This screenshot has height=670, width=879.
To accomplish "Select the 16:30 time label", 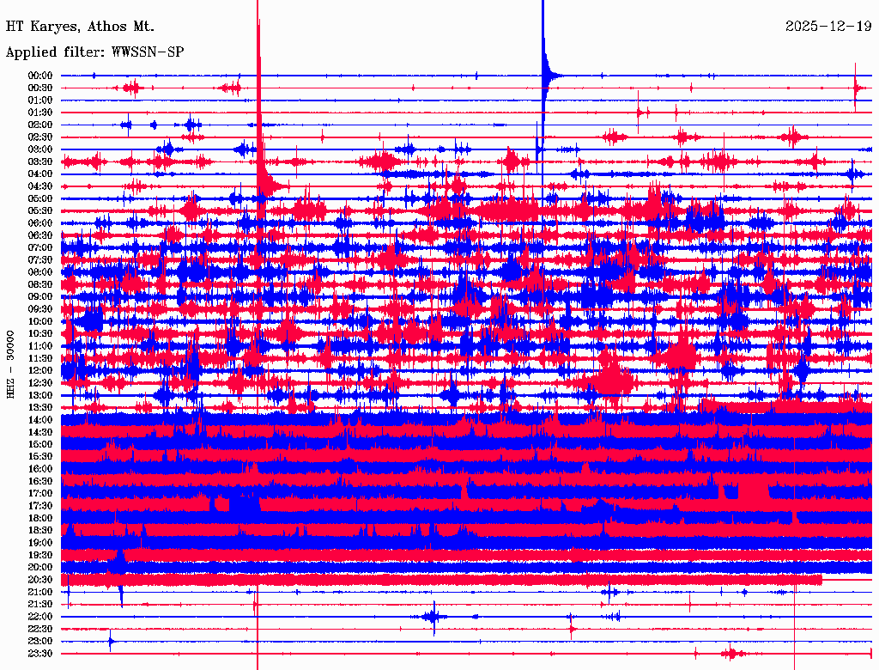I will click(39, 482).
